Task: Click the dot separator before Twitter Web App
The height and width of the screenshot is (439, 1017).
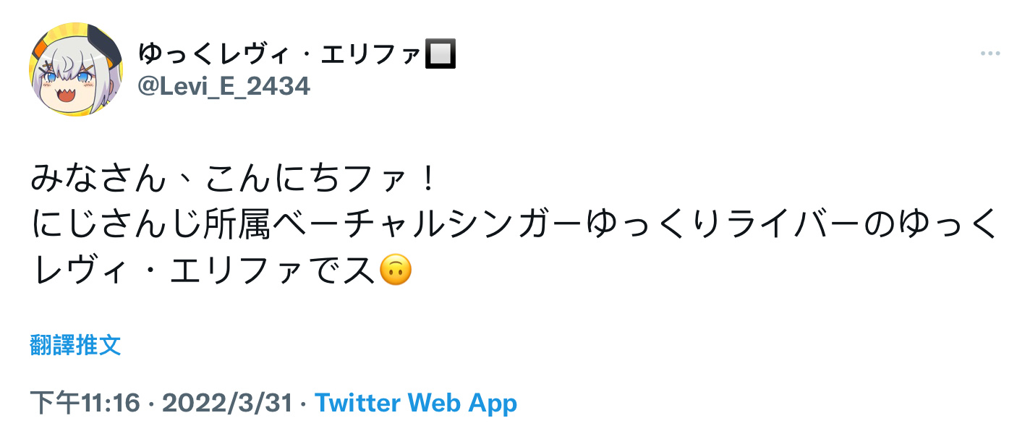Action: [x=303, y=403]
